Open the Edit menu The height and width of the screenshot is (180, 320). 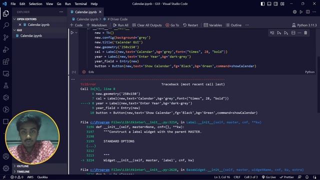click(22, 4)
